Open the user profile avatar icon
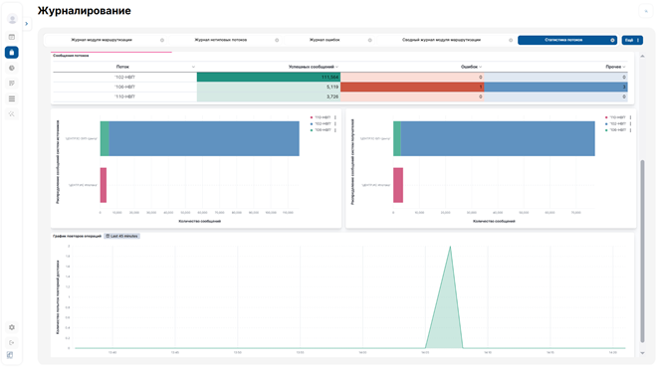The image size is (658, 367). [12, 19]
